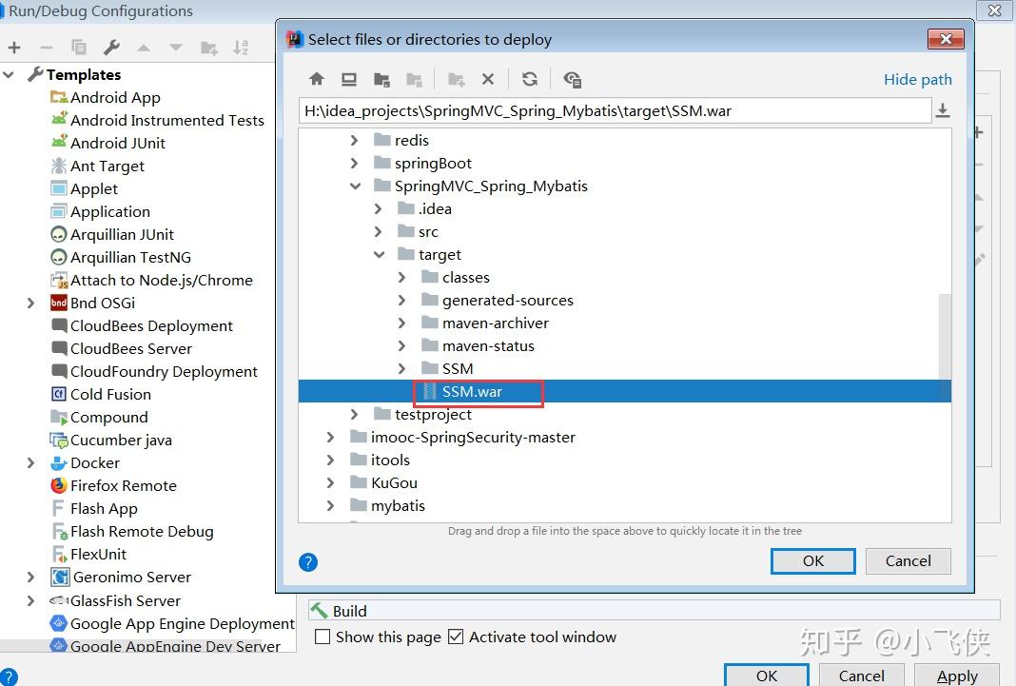Select Build task in before-launch list
The image size is (1016, 686).
click(x=655, y=611)
